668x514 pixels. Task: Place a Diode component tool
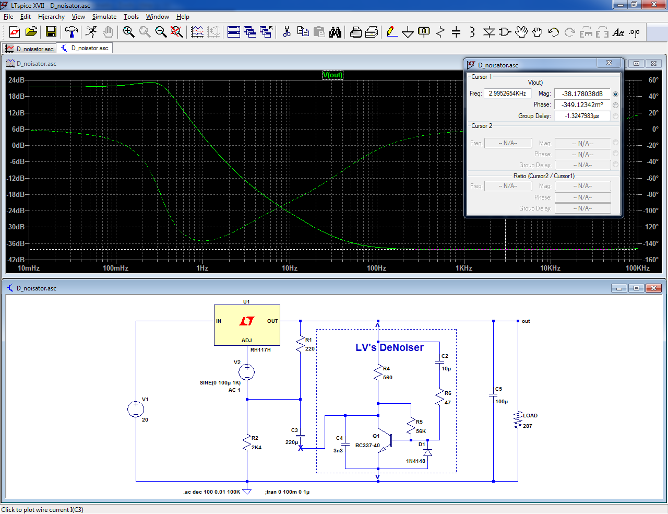489,32
